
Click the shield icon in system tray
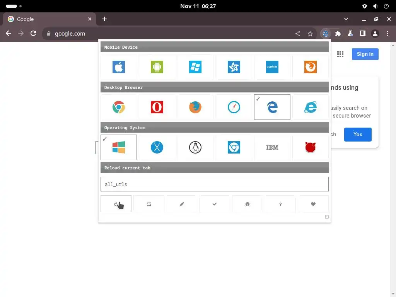pos(364,6)
